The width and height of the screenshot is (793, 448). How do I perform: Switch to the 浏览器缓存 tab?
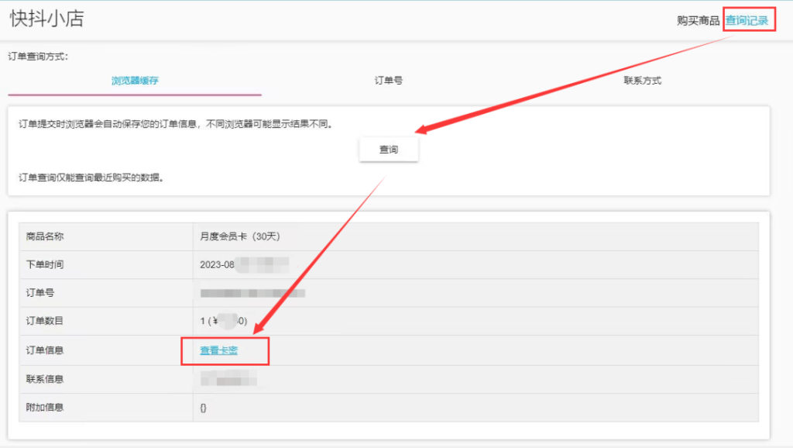pos(135,81)
